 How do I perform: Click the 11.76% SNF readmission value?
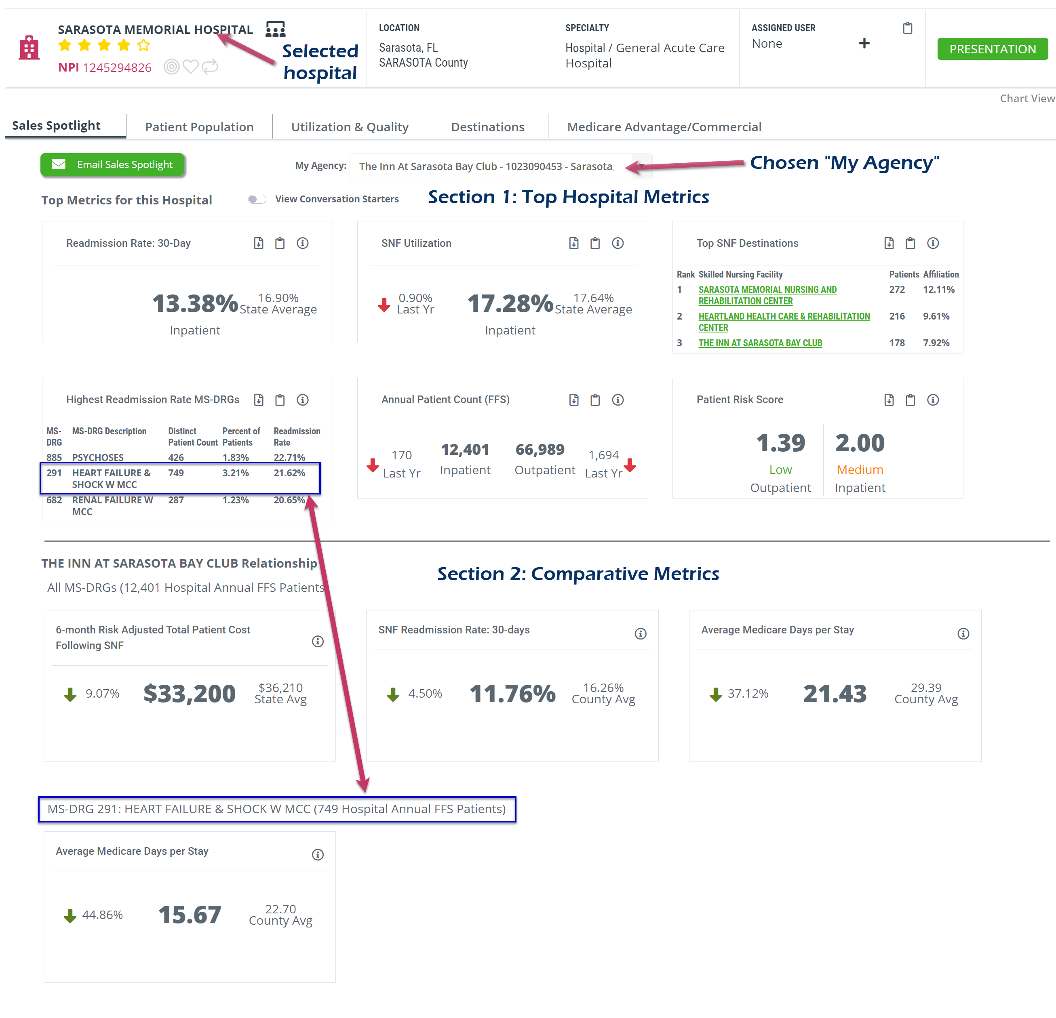[x=512, y=694]
